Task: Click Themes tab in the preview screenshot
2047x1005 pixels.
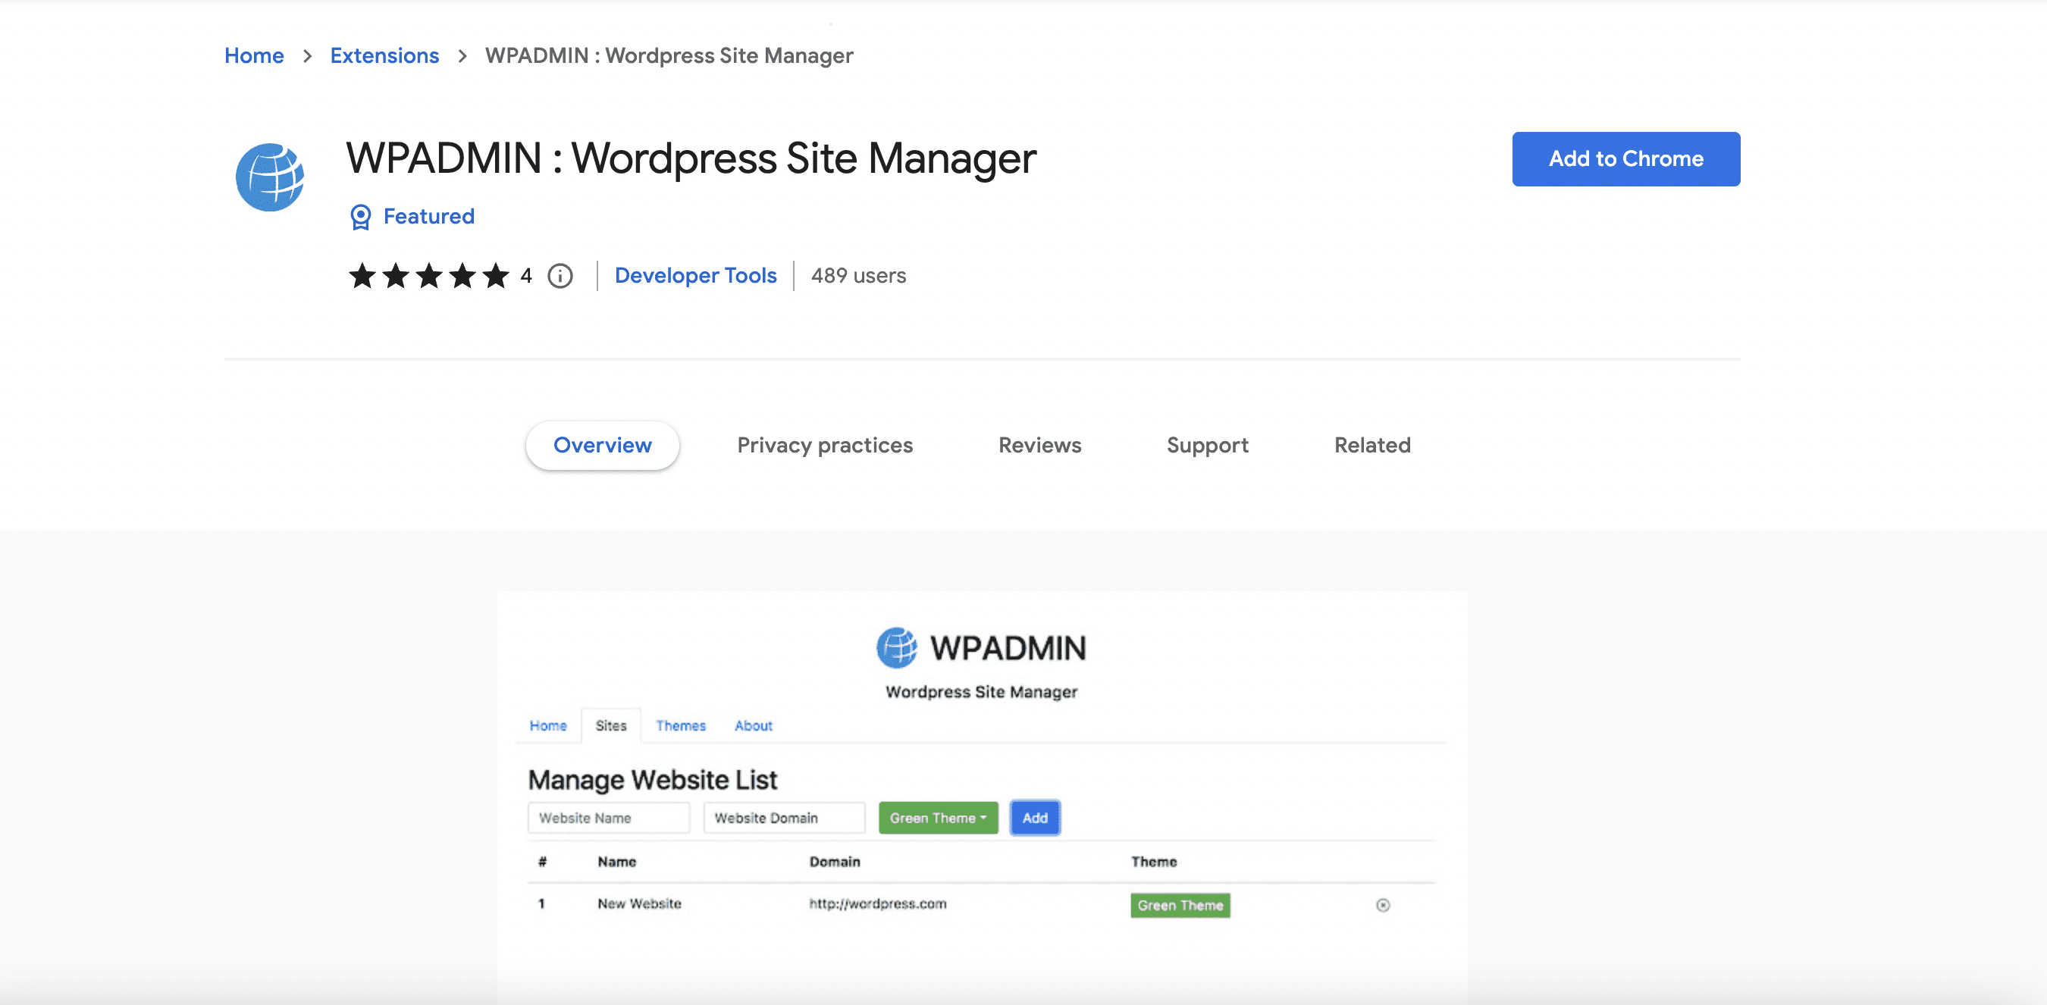Action: point(681,725)
